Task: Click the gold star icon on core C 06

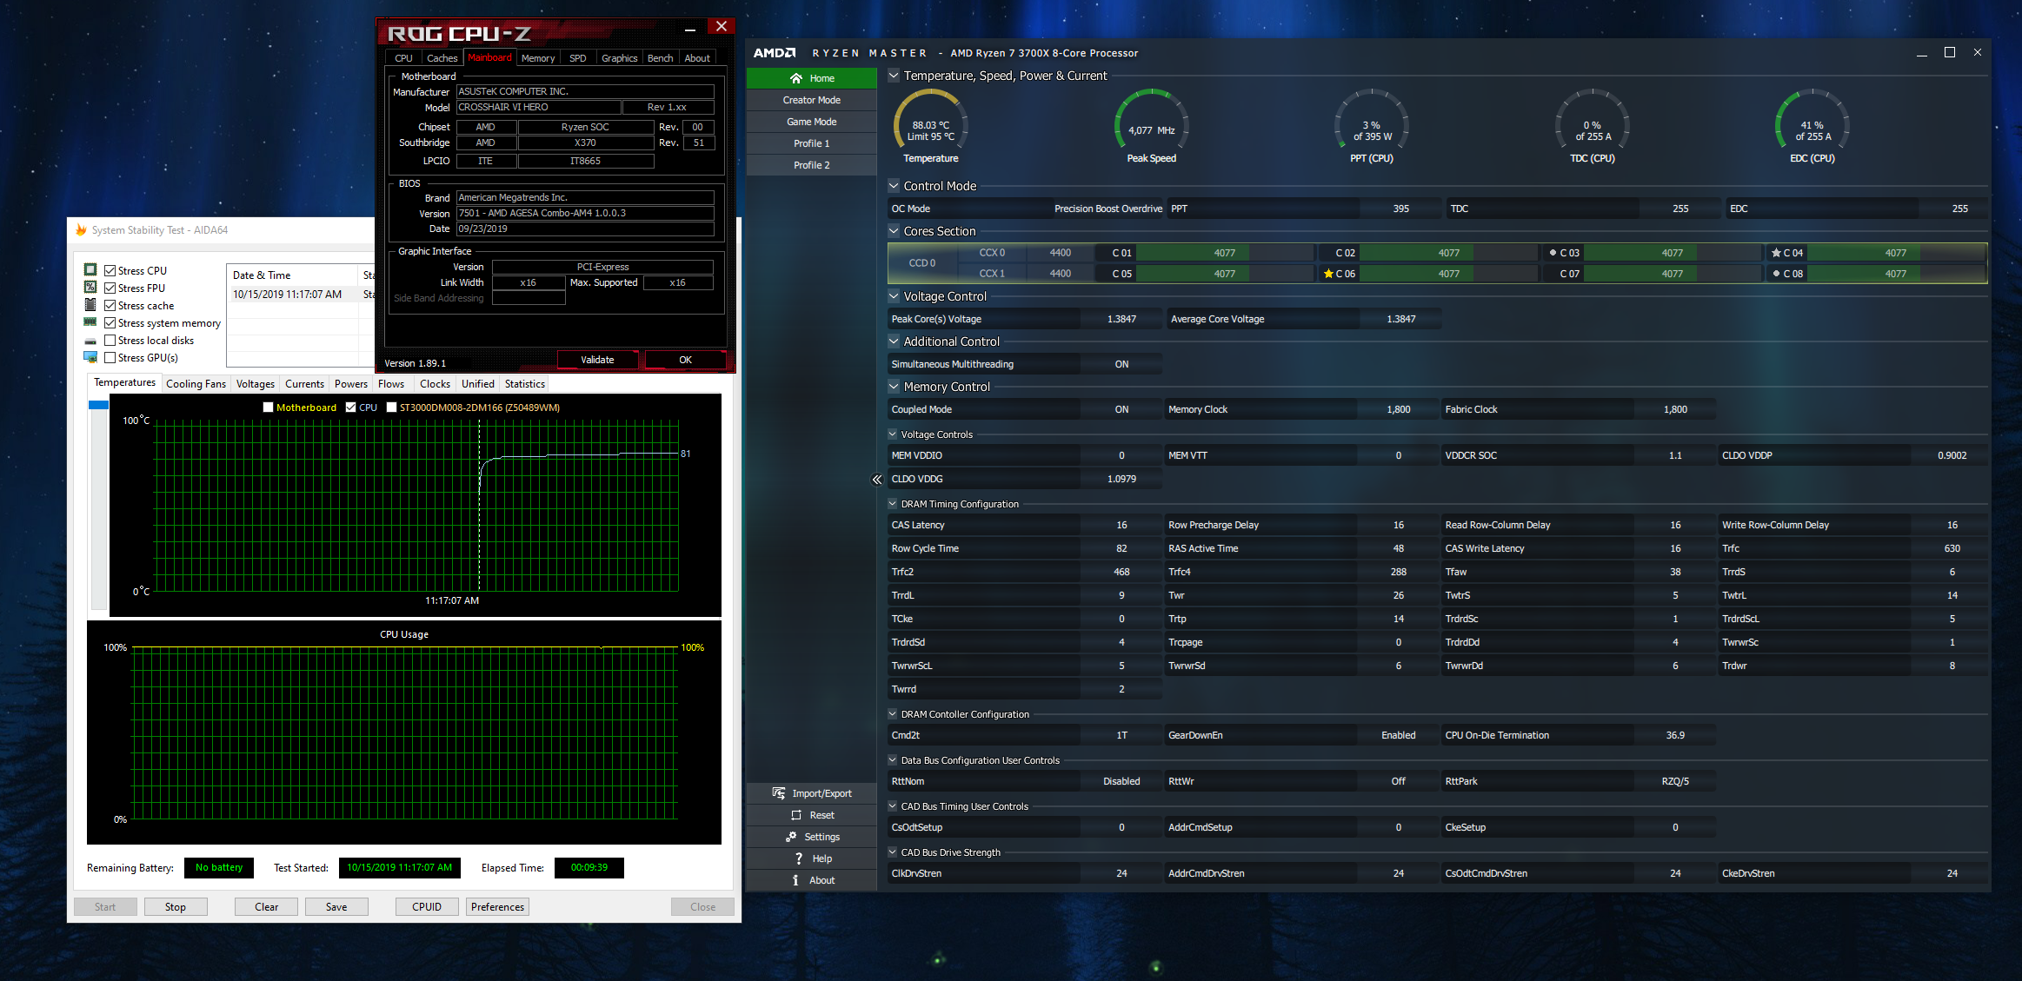Action: [1328, 274]
